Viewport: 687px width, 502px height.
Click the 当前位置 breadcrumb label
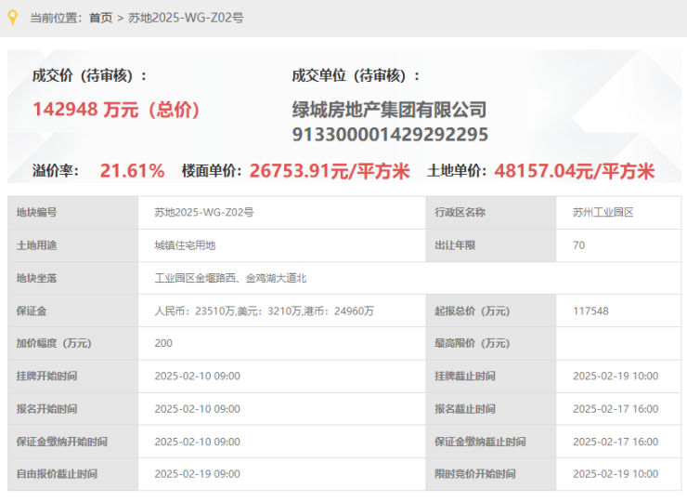tap(54, 18)
